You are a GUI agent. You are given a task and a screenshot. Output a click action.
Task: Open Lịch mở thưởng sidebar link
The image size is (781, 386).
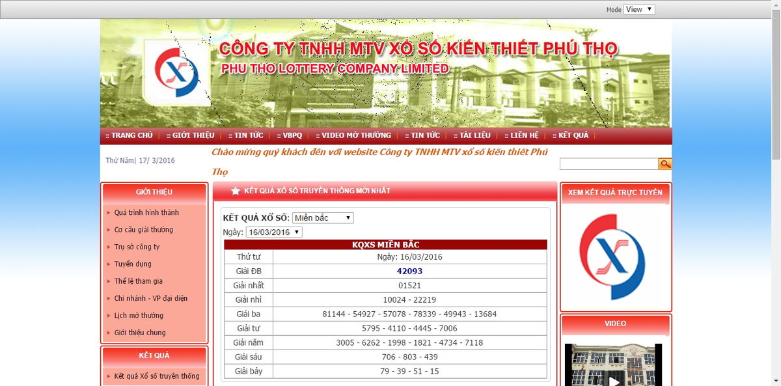[139, 315]
